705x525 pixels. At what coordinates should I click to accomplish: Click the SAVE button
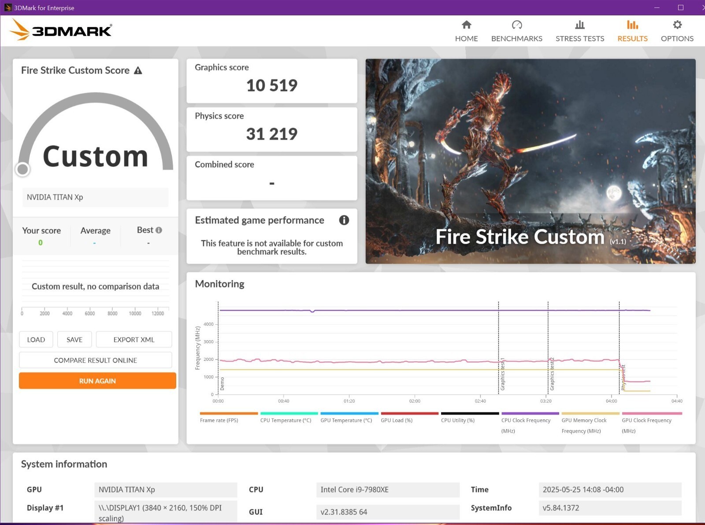point(74,339)
